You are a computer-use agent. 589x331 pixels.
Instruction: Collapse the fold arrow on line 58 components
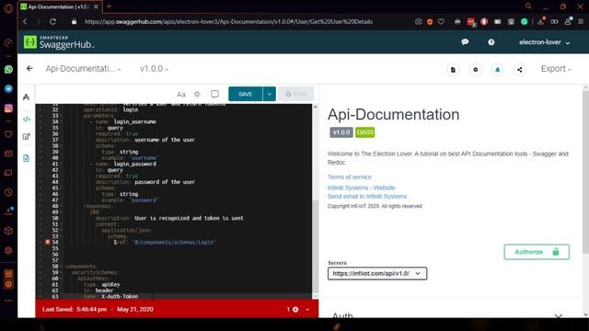pyautogui.click(x=62, y=267)
